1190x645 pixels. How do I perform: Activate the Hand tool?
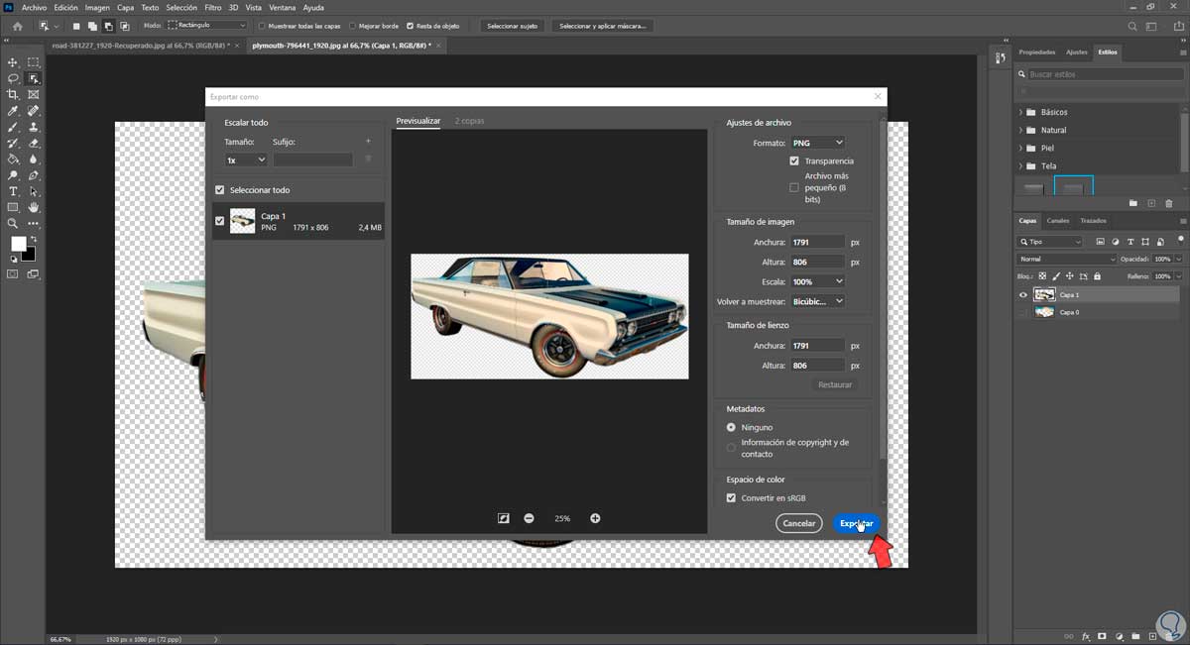pyautogui.click(x=34, y=207)
